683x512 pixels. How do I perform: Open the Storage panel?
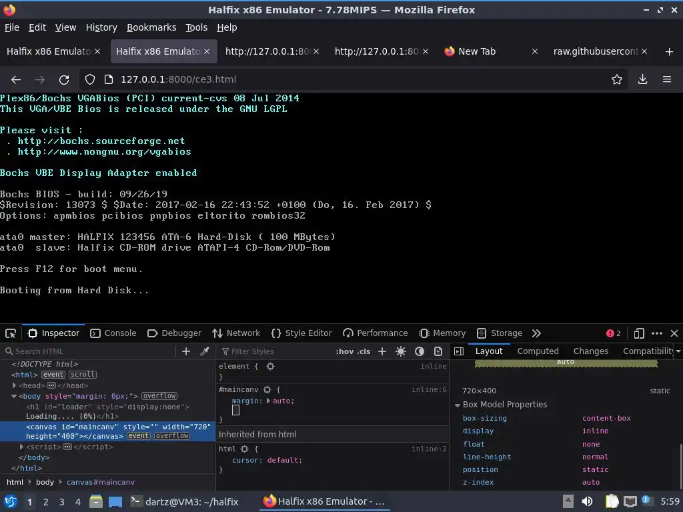(499, 333)
